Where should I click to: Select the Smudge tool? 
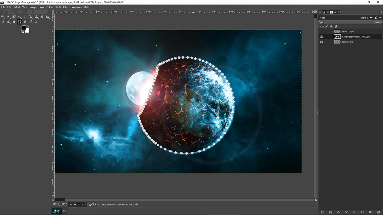point(14,22)
